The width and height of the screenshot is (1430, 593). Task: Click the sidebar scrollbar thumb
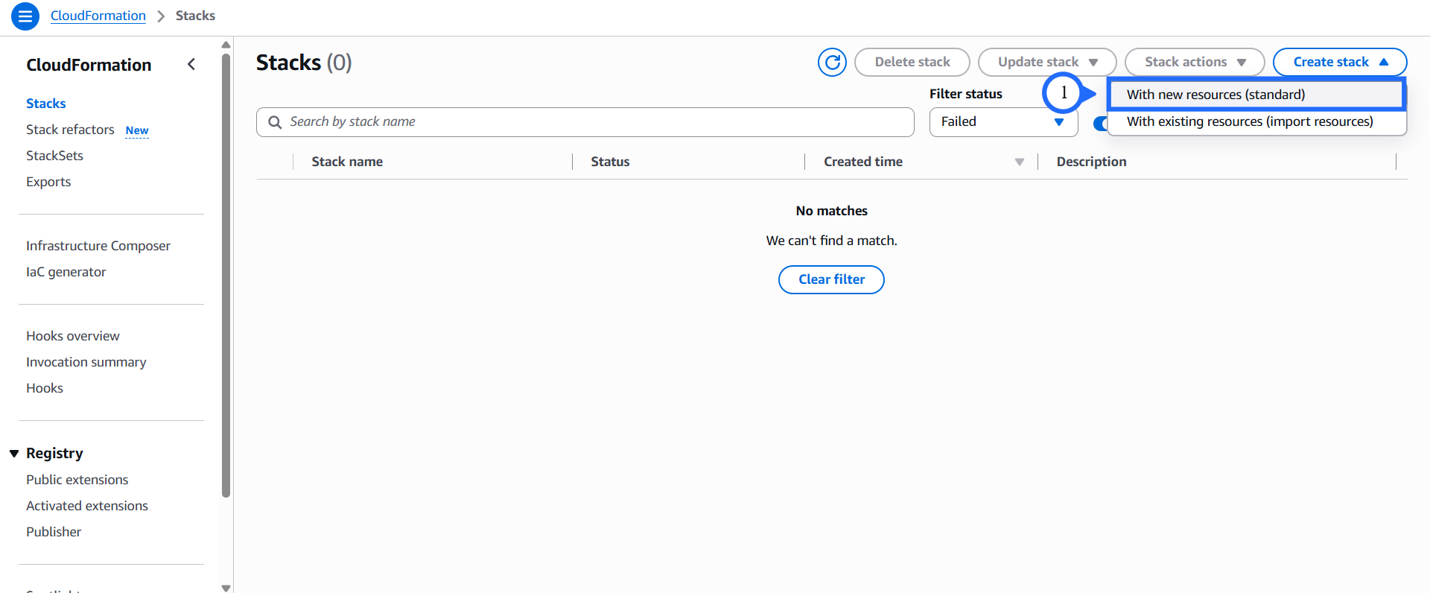pos(226,276)
